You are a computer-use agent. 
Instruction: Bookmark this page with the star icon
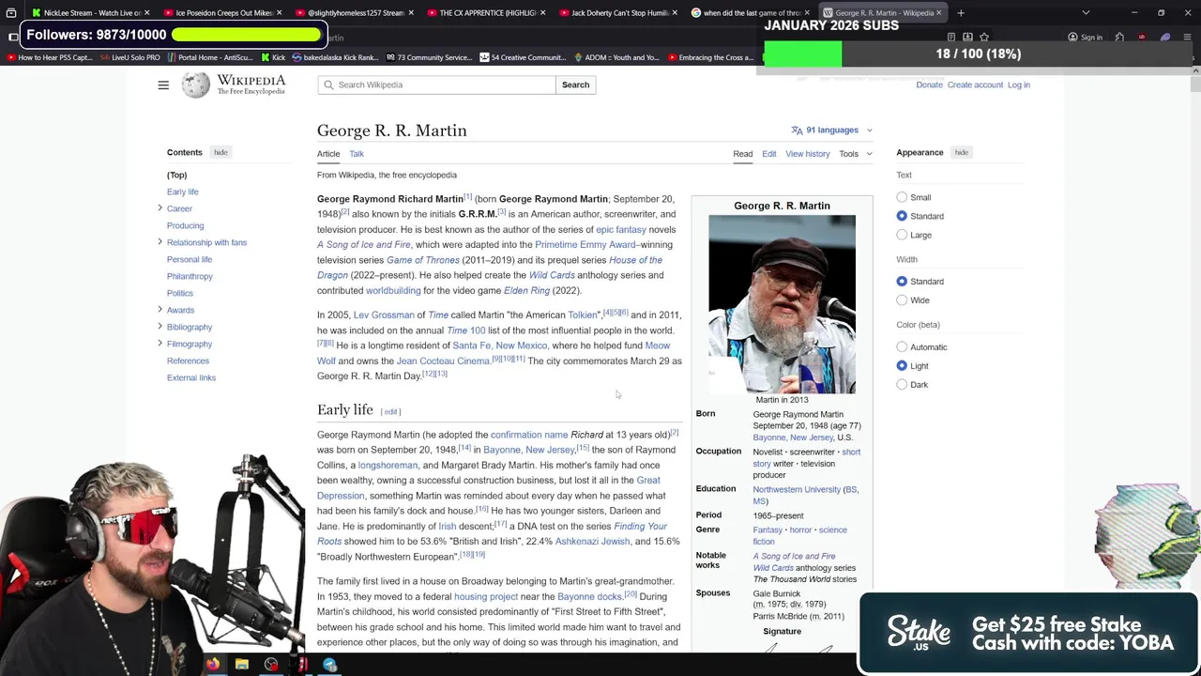pyautogui.click(x=984, y=38)
